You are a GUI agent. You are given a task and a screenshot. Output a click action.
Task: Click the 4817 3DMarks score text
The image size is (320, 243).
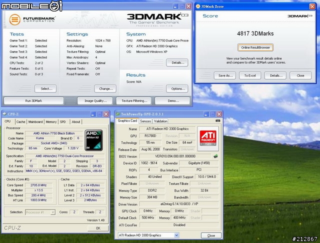pos(255,33)
